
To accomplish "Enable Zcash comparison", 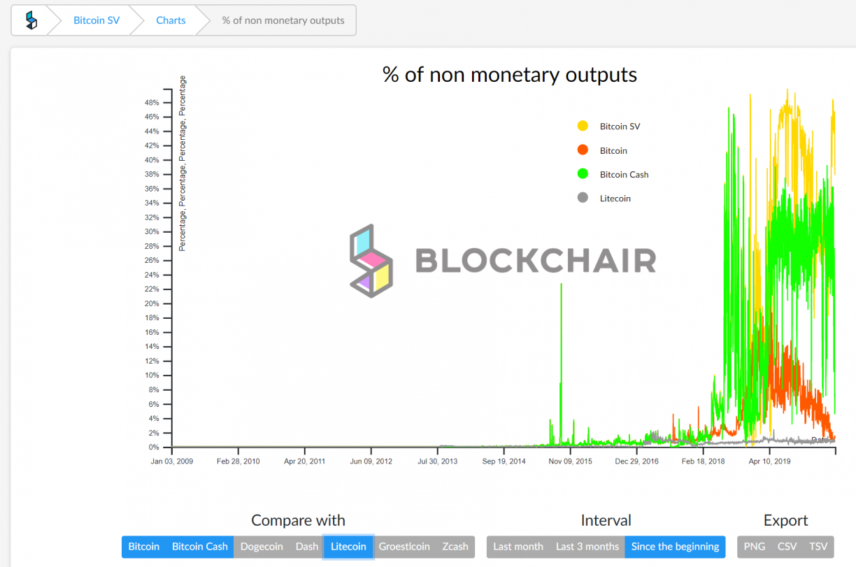I will tap(455, 547).
